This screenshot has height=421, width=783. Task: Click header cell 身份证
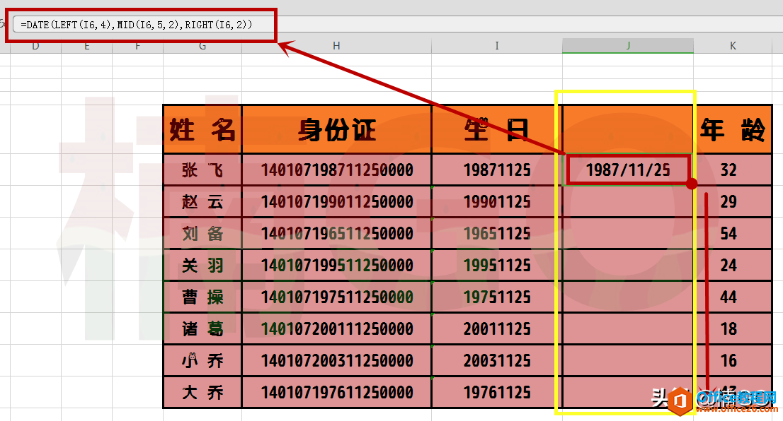[x=336, y=129]
